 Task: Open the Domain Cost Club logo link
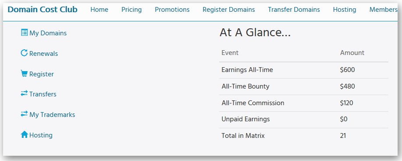43,10
